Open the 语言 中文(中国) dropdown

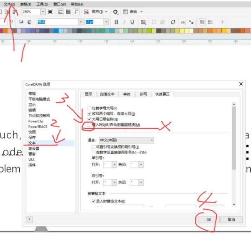click(x=126, y=140)
